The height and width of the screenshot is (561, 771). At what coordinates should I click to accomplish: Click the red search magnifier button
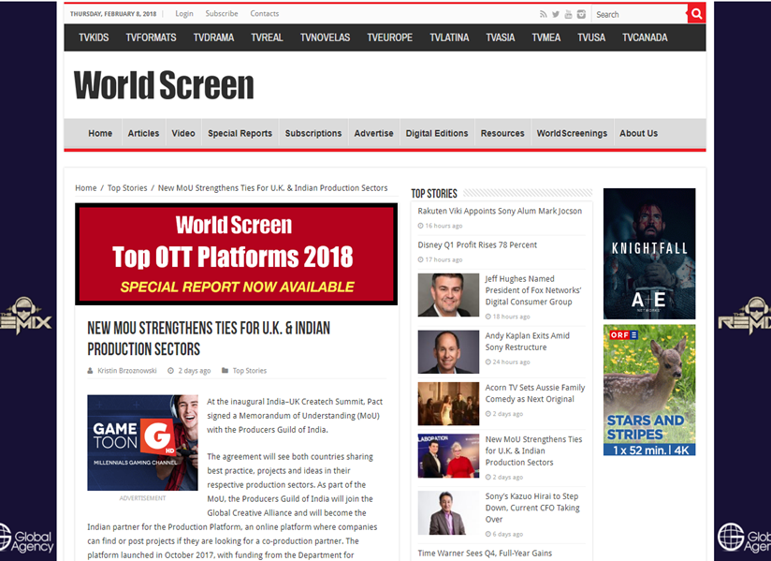696,14
